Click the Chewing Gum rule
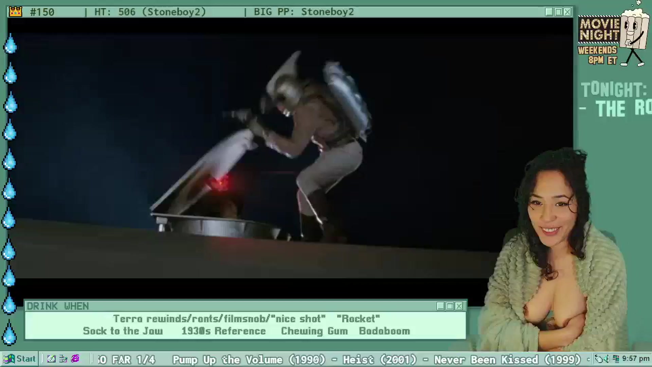 (314, 331)
